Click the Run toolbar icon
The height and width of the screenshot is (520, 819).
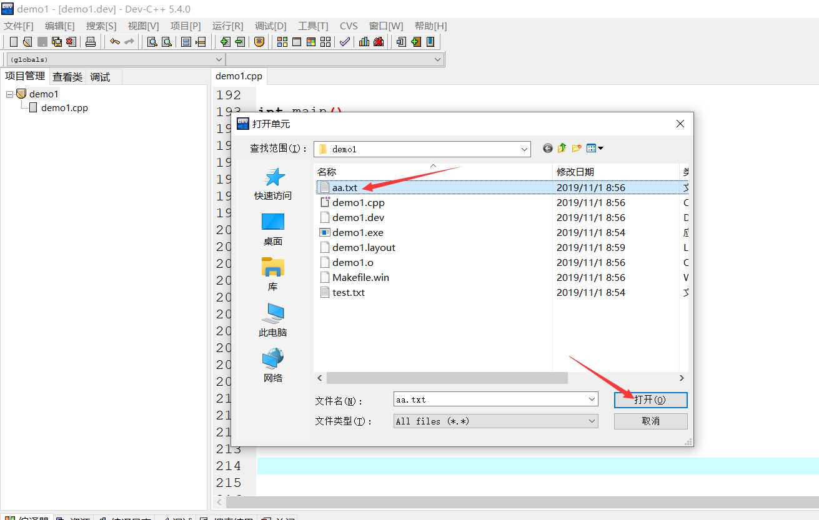(297, 42)
